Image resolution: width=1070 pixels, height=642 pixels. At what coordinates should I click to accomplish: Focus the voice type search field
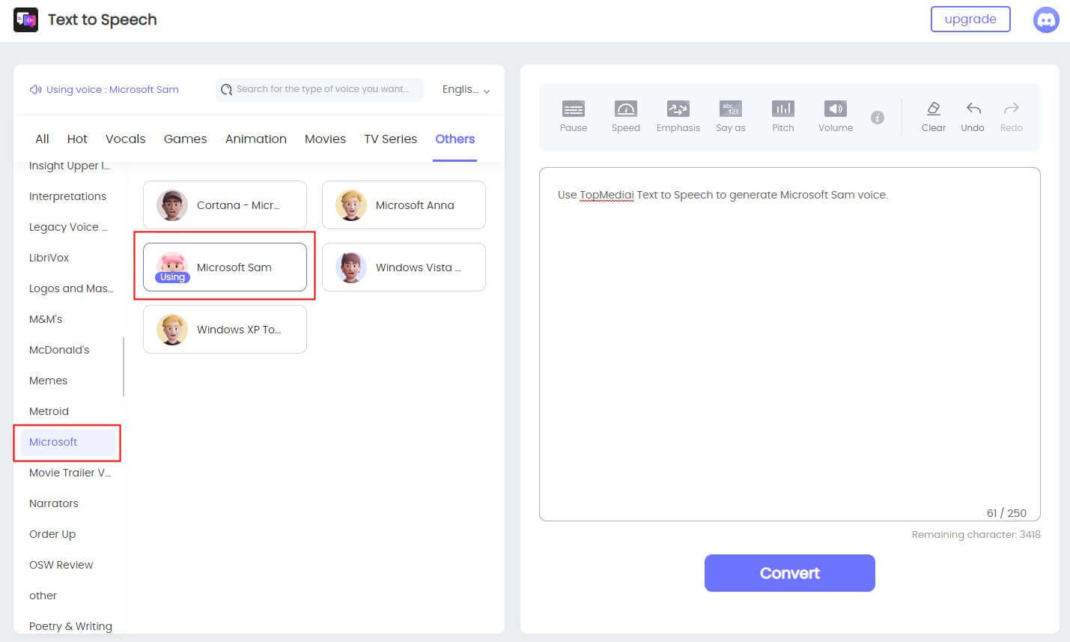[319, 89]
